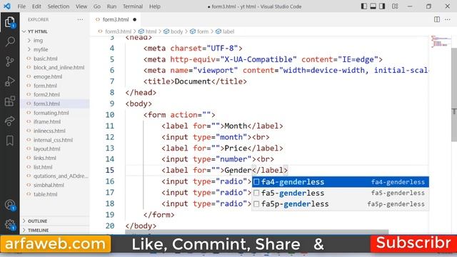Click the label symbol icon in breadcrumb
457x257 pixels.
(x=219, y=31)
